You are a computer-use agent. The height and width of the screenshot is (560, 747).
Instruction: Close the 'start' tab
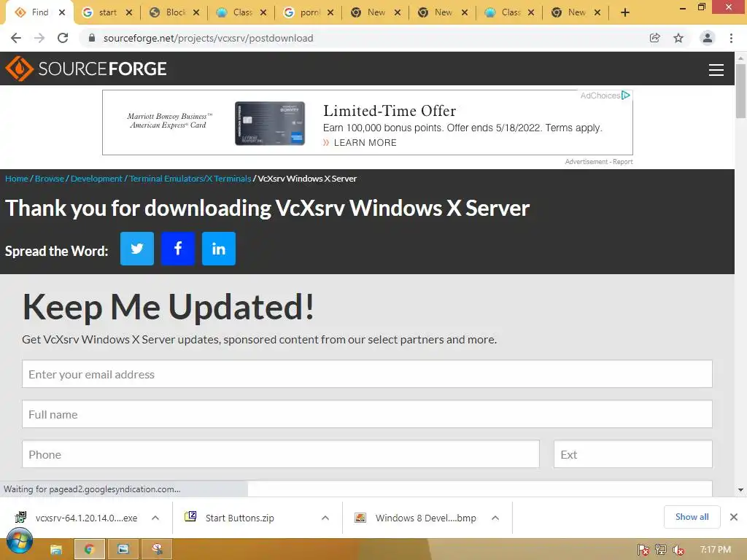coord(128,13)
